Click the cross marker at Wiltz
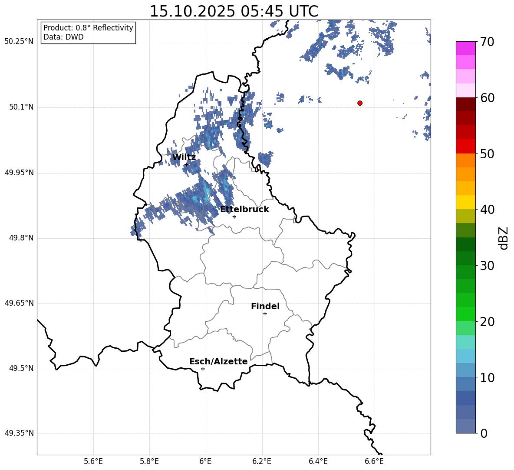This screenshot has width=514, height=470. pos(186,164)
